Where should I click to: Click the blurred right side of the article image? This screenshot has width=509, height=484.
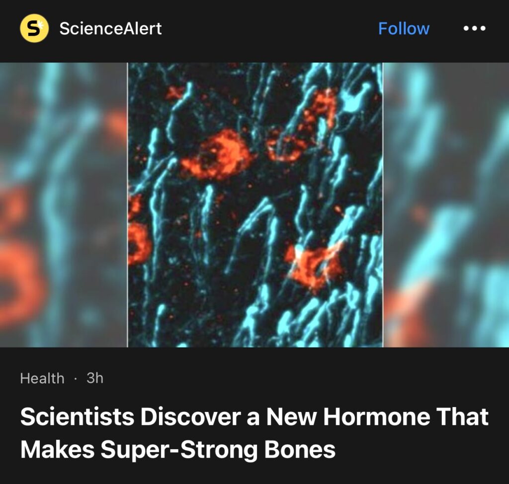(x=446, y=205)
